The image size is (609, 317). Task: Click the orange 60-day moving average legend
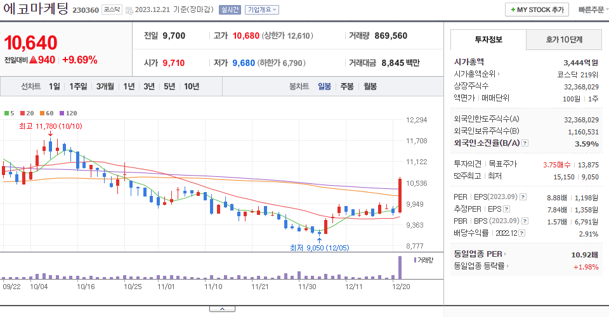[46, 113]
